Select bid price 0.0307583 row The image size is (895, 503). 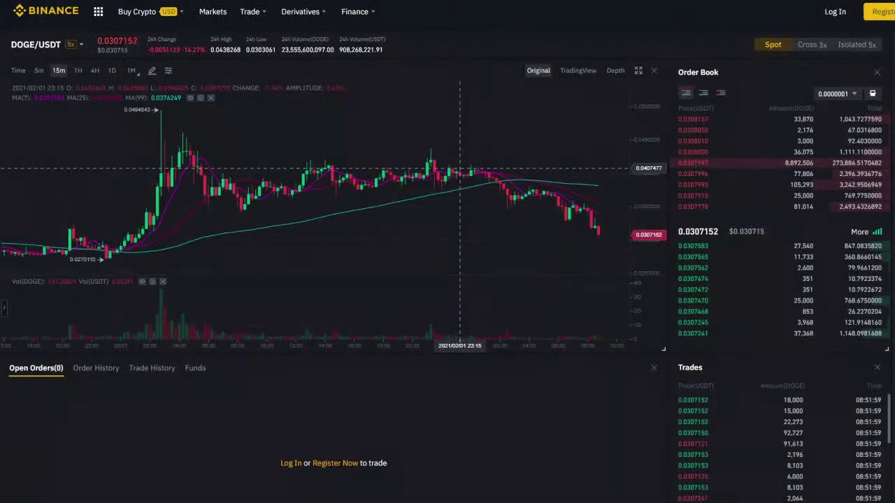pos(780,246)
